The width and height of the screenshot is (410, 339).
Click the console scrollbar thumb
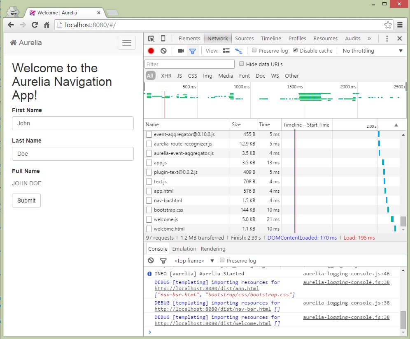pos(403,320)
